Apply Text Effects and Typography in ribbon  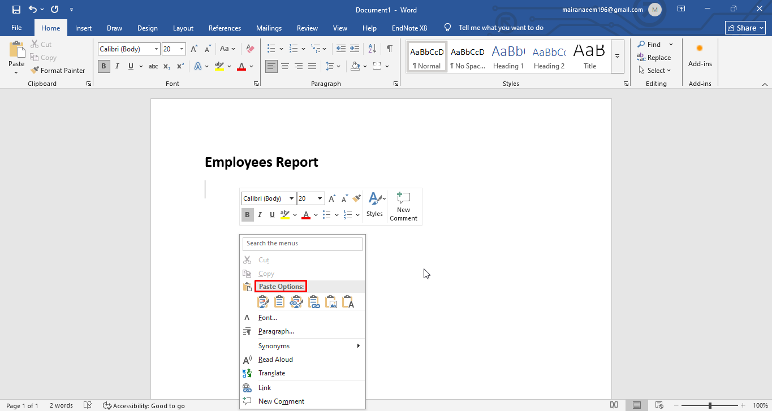coord(198,66)
